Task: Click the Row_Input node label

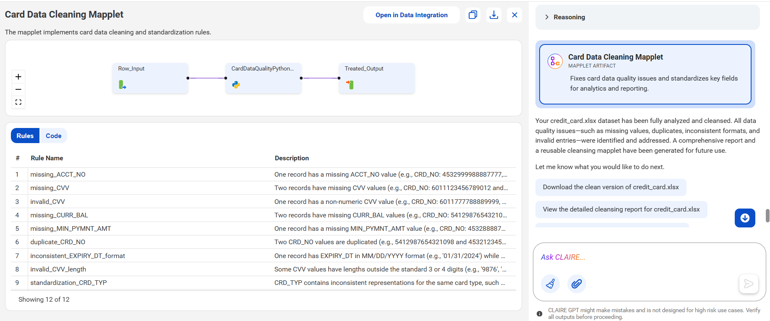Action: pyautogui.click(x=131, y=69)
